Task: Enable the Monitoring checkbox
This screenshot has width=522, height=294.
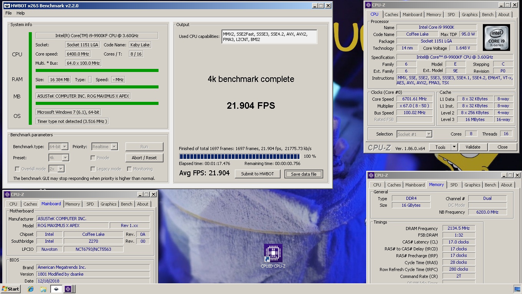Action: point(129,169)
